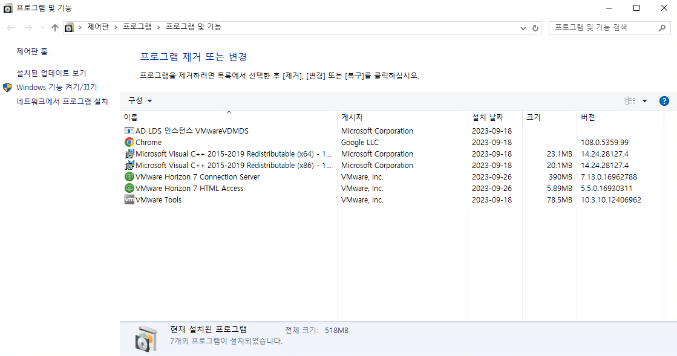Click the window title bar program icon

tap(8, 8)
